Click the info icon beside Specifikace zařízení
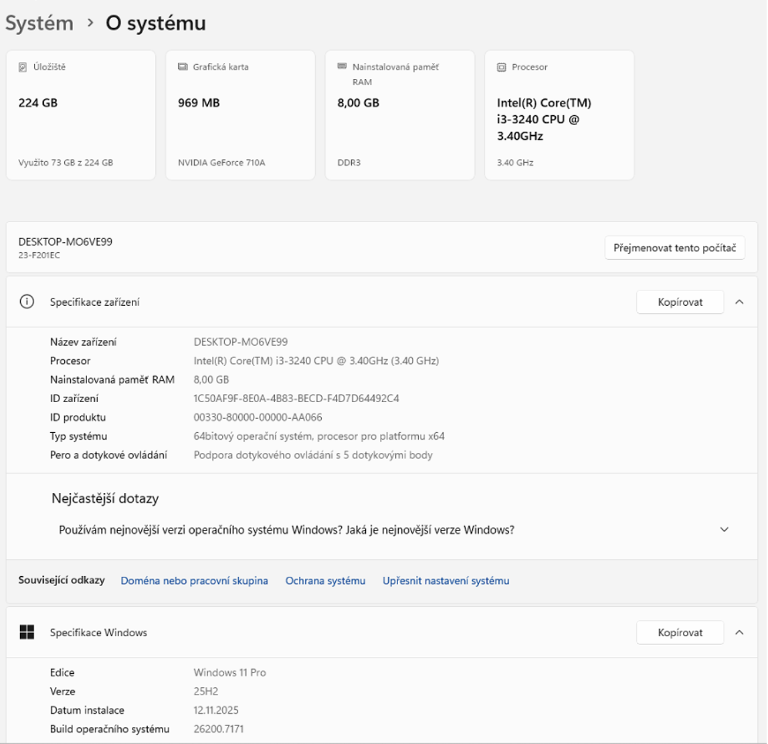The width and height of the screenshot is (768, 744). pyautogui.click(x=27, y=302)
